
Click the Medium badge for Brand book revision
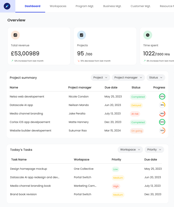[118, 195]
